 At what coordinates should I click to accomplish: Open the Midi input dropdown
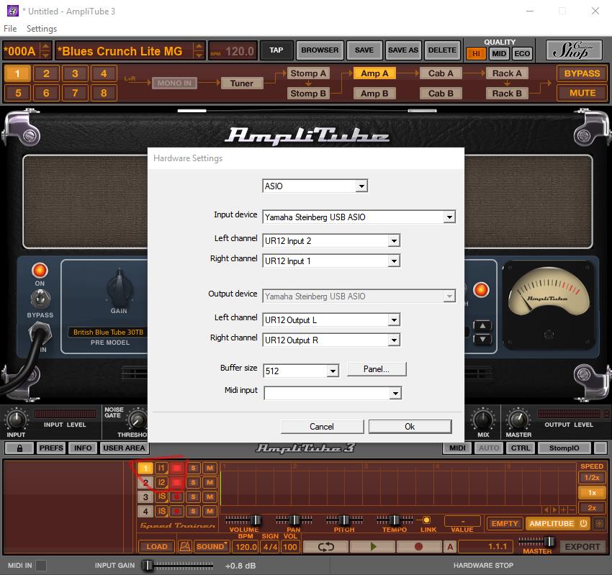(333, 393)
